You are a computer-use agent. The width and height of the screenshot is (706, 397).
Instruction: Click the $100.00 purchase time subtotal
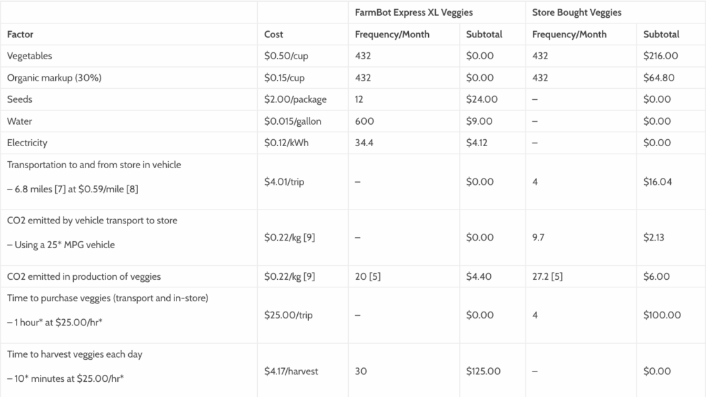[x=662, y=315]
